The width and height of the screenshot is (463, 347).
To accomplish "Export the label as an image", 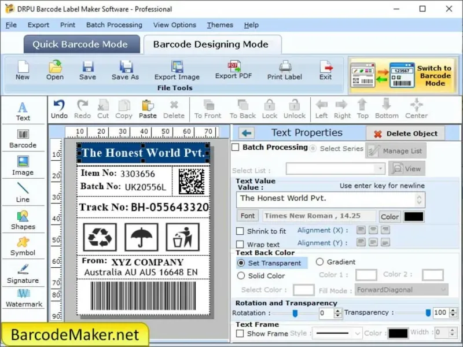I will (x=177, y=70).
